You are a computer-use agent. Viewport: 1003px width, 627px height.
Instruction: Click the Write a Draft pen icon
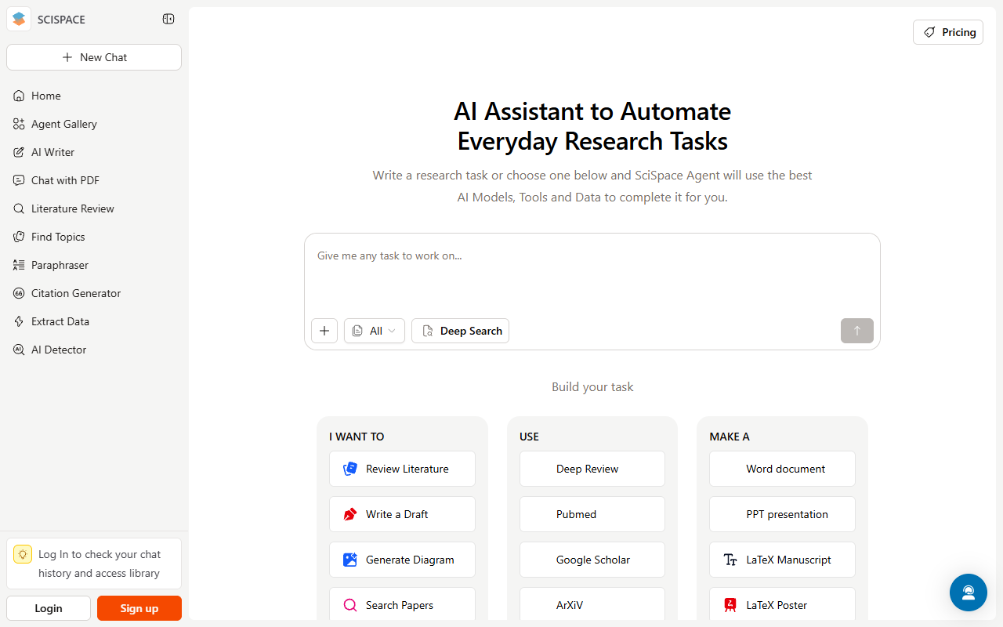350,514
